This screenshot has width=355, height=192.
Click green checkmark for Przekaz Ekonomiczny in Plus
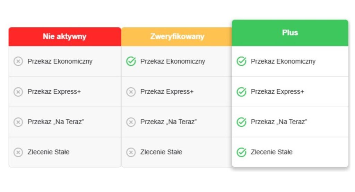pyautogui.click(x=242, y=61)
